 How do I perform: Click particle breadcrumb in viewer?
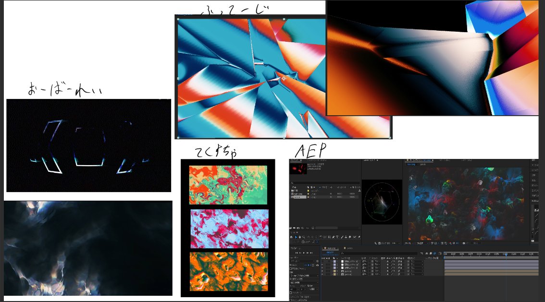[423, 164]
